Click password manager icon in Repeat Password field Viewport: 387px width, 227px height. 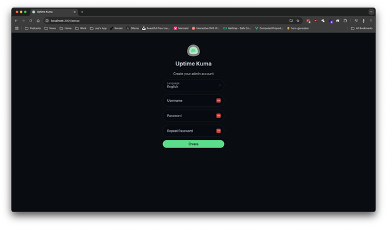tap(218, 131)
